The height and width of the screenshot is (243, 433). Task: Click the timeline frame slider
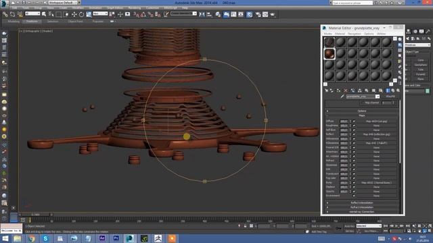click(x=35, y=215)
